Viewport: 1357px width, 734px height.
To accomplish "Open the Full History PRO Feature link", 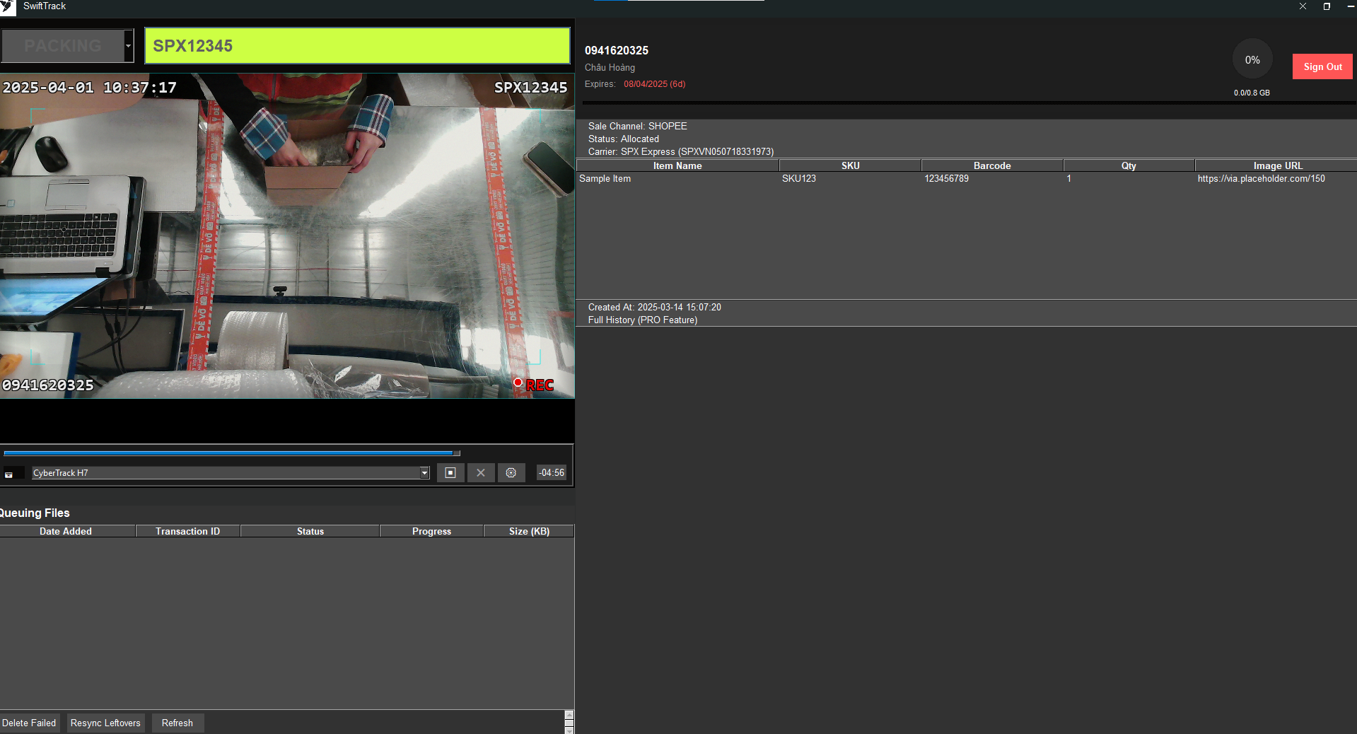I will pos(642,320).
